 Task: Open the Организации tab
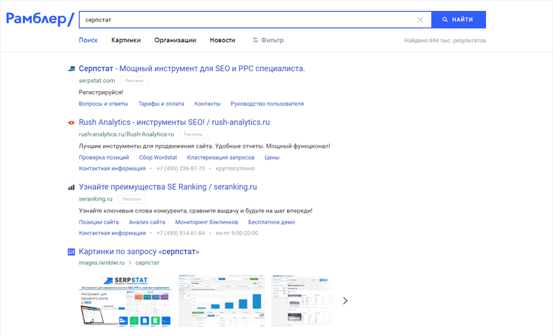tap(175, 40)
